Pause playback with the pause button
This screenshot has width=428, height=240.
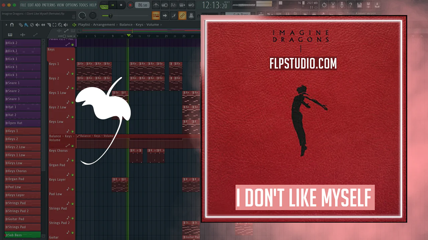coord(113,5)
